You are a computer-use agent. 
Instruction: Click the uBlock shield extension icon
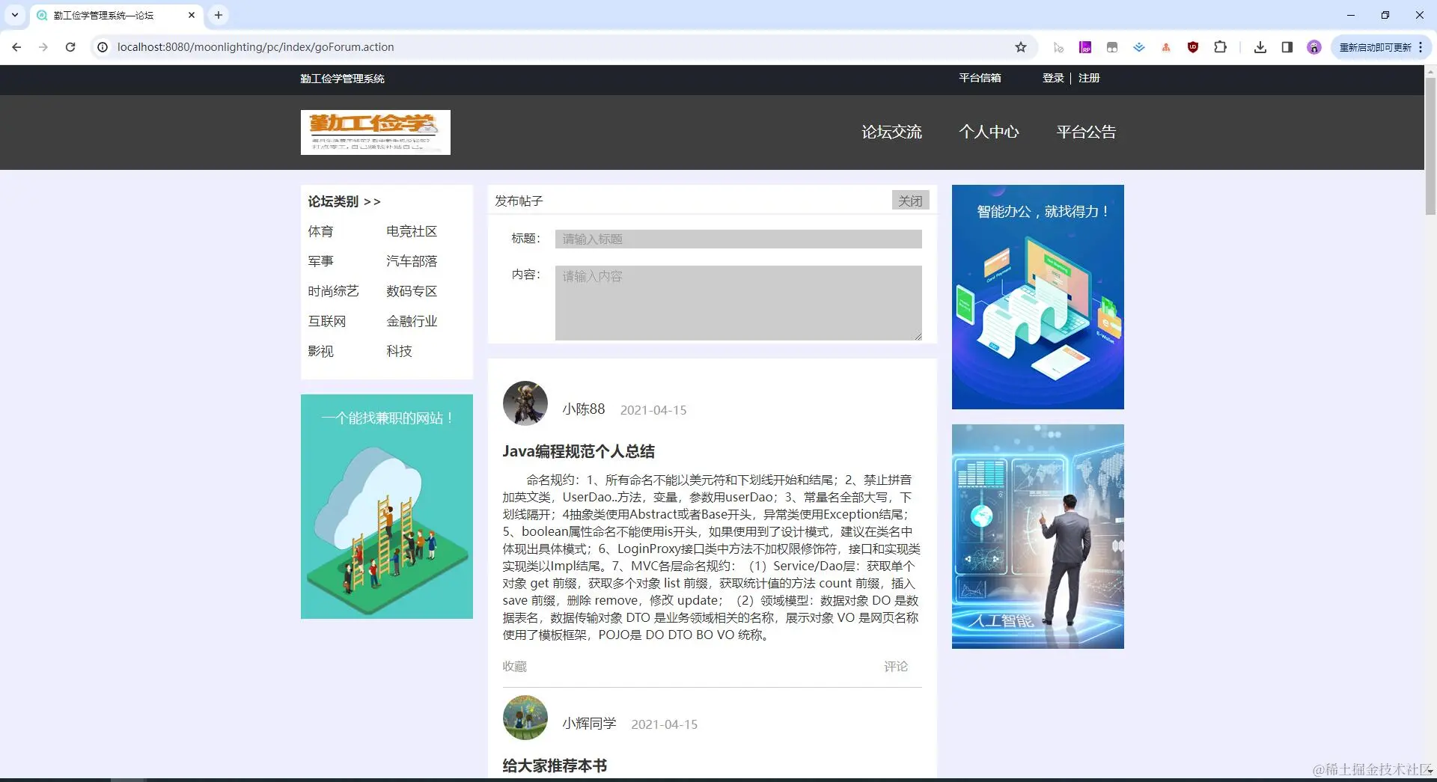pos(1193,47)
